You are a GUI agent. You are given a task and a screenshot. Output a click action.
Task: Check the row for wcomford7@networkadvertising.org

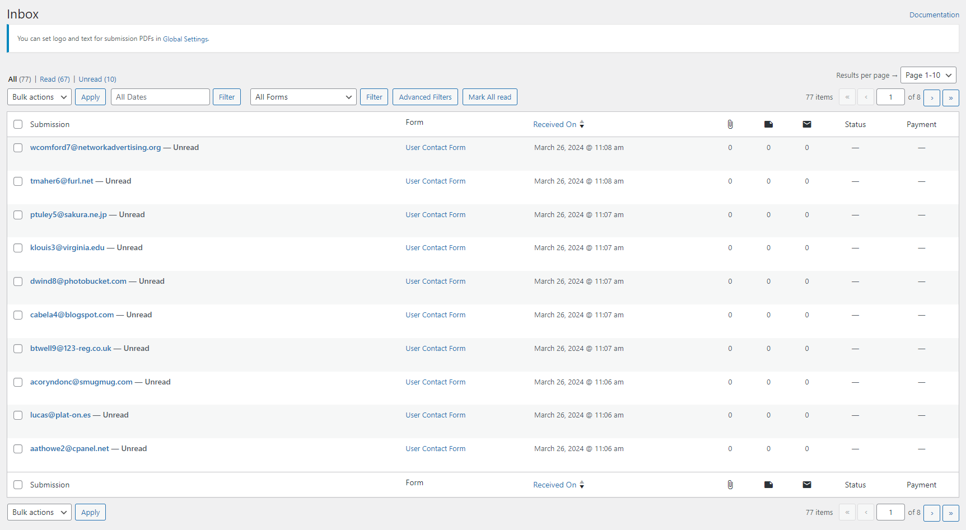(x=17, y=148)
